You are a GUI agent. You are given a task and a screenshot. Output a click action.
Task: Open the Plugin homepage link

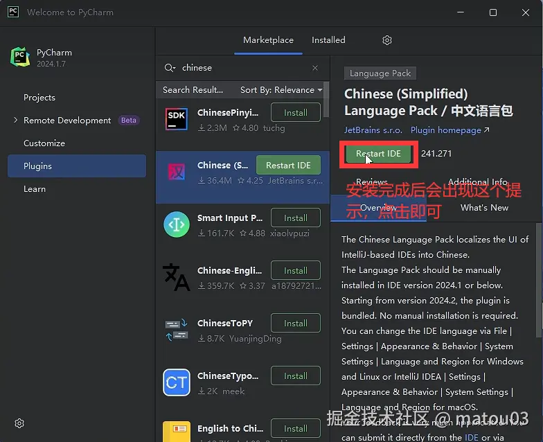click(449, 130)
